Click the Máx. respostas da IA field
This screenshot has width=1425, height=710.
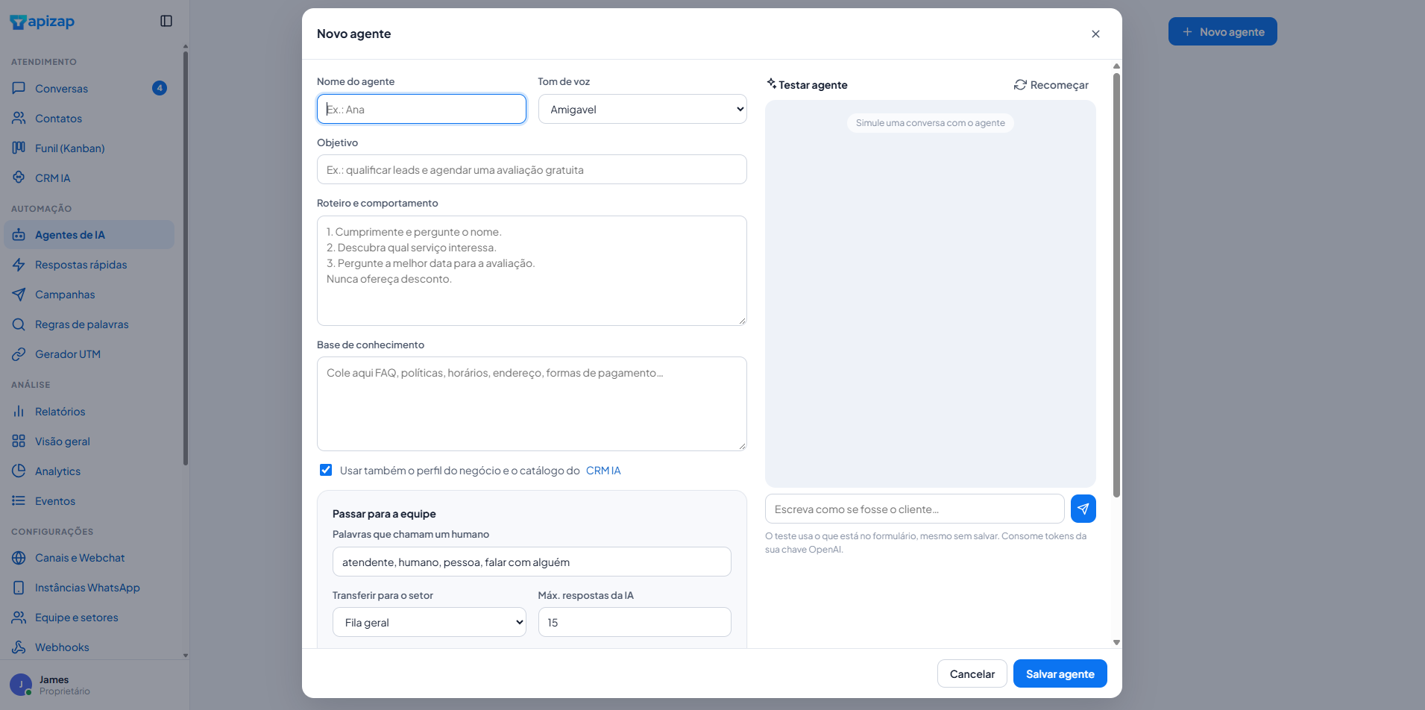[x=635, y=622]
